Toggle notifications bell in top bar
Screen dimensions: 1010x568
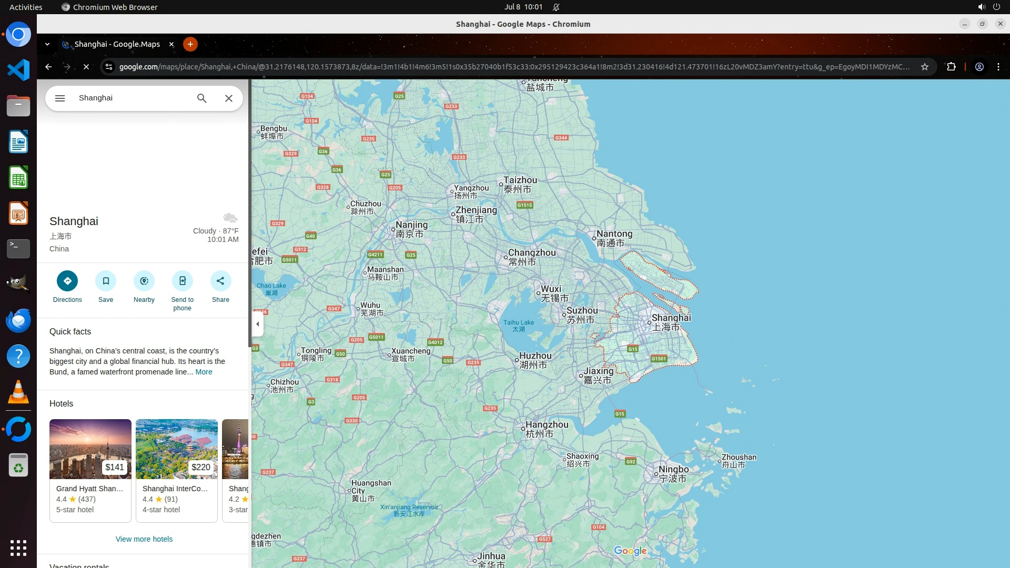(556, 7)
